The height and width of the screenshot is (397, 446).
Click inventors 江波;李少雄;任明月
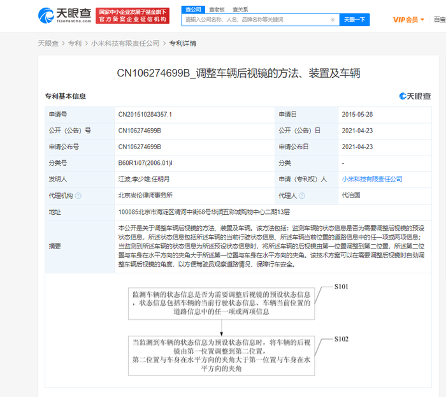[x=144, y=179]
